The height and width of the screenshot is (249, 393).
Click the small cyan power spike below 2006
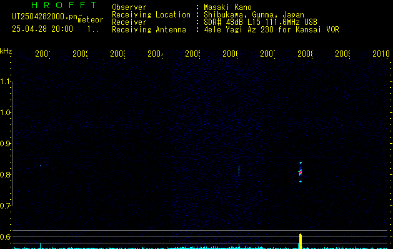(x=239, y=246)
